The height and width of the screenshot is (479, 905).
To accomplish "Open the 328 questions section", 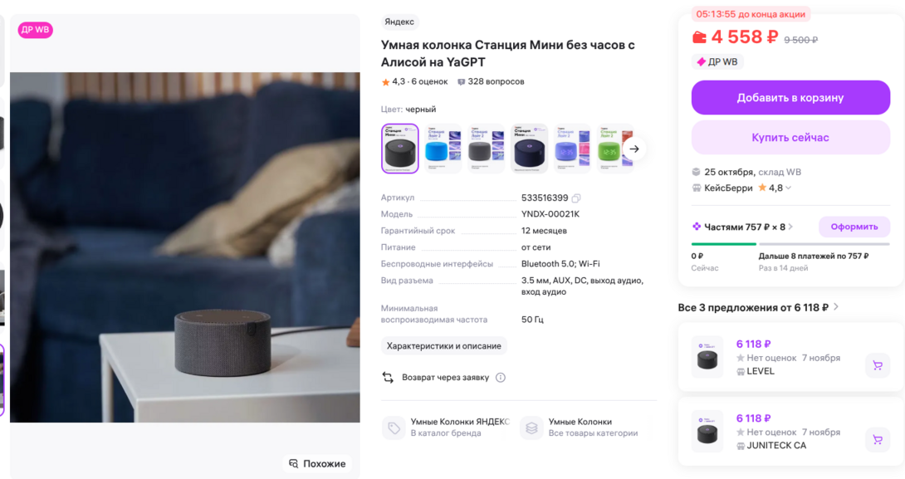I will [x=491, y=81].
